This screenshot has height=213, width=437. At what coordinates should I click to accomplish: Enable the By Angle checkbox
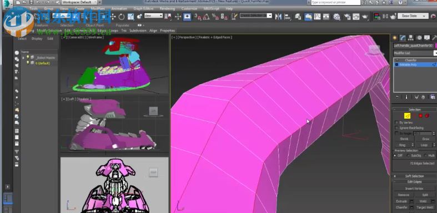coord(396,134)
